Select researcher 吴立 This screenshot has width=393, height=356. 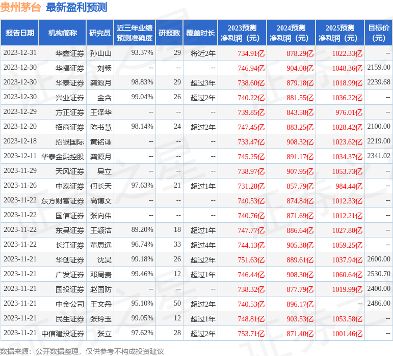104,171
